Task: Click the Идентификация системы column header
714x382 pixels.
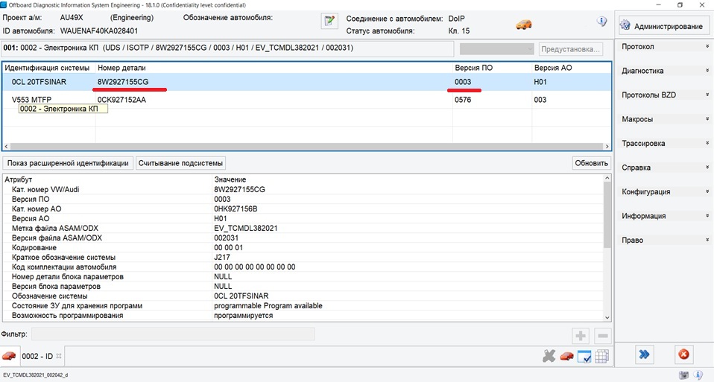Action: (x=47, y=68)
